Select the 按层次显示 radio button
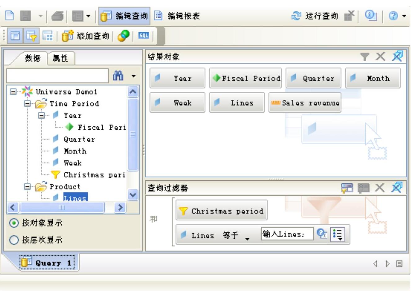Image resolution: width=411 pixels, height=291 pixels. click(x=14, y=240)
